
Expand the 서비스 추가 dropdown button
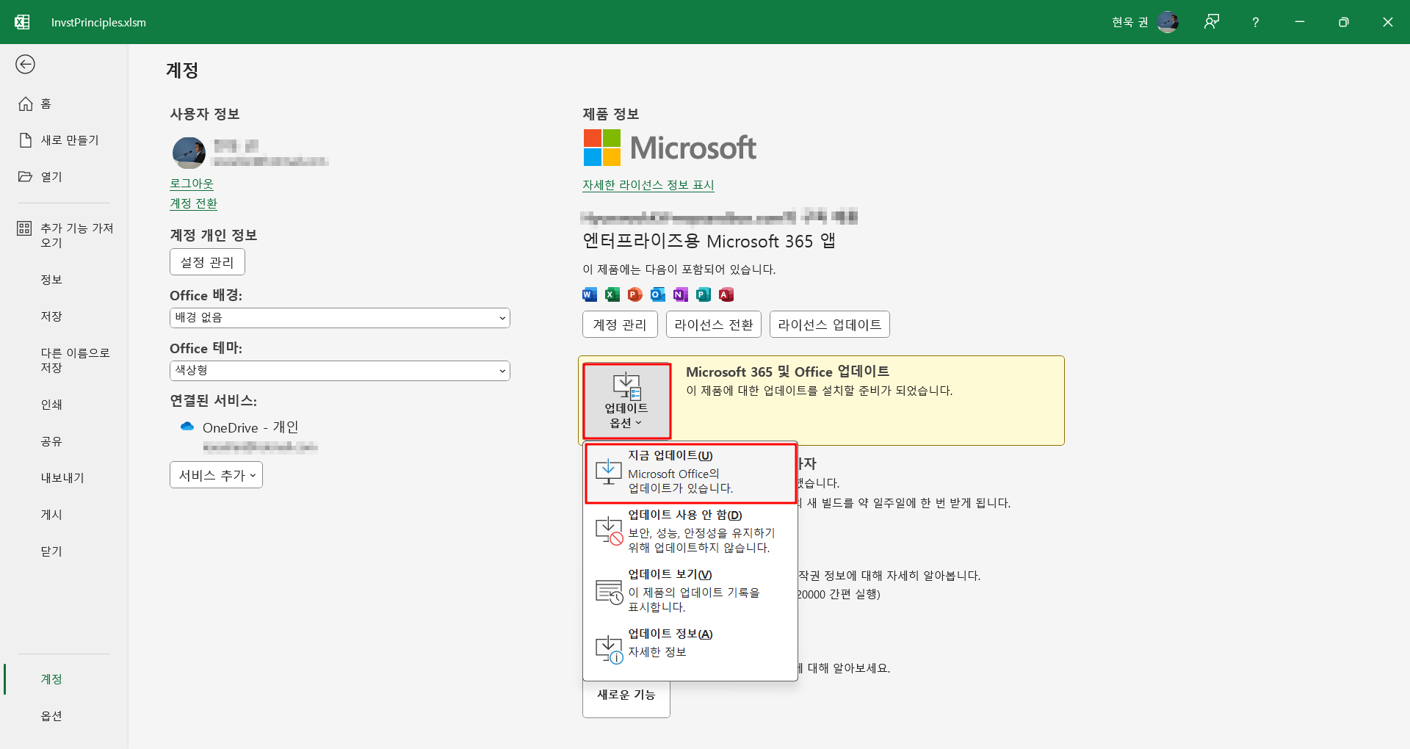(216, 475)
